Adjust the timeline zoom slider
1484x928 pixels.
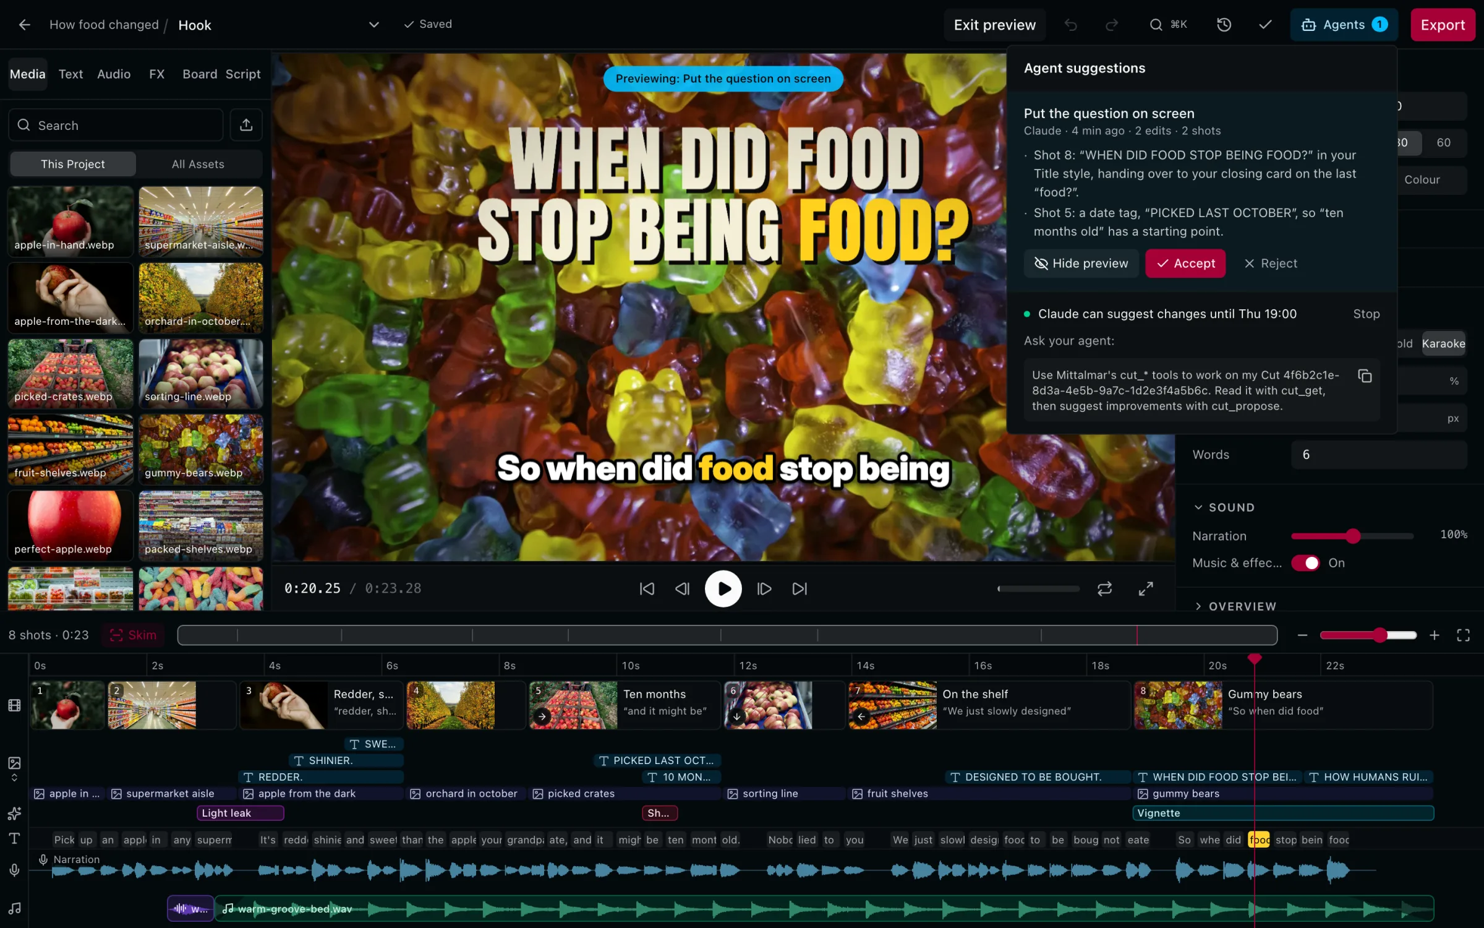[1368, 635]
